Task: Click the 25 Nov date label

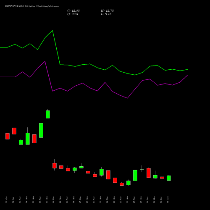Action: (x=121, y=200)
